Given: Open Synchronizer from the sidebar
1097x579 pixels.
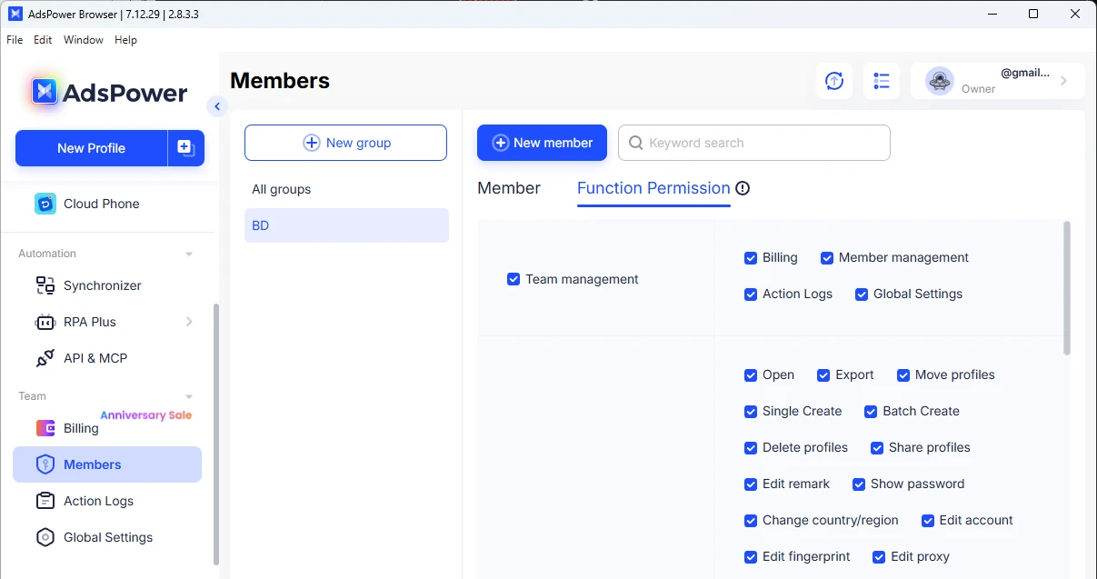Looking at the screenshot, I should point(102,285).
